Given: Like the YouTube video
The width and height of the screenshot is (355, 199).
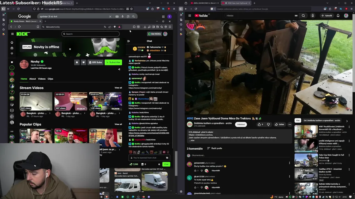Looking at the screenshot, I should click(260, 124).
